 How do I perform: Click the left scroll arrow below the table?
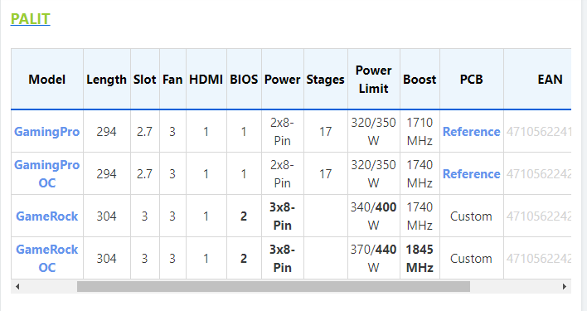coord(17,287)
